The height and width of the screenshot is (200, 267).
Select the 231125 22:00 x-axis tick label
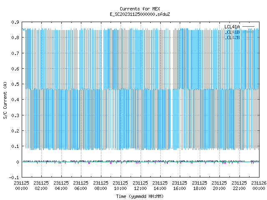tap(239, 185)
